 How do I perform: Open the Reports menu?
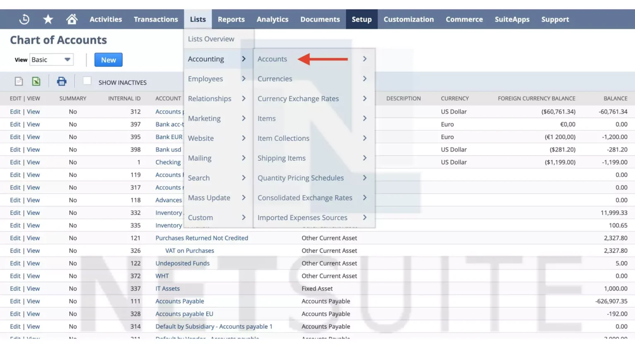(231, 19)
